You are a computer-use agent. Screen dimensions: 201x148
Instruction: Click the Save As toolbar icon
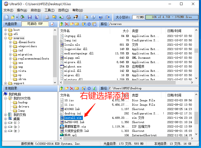coord(37,17)
